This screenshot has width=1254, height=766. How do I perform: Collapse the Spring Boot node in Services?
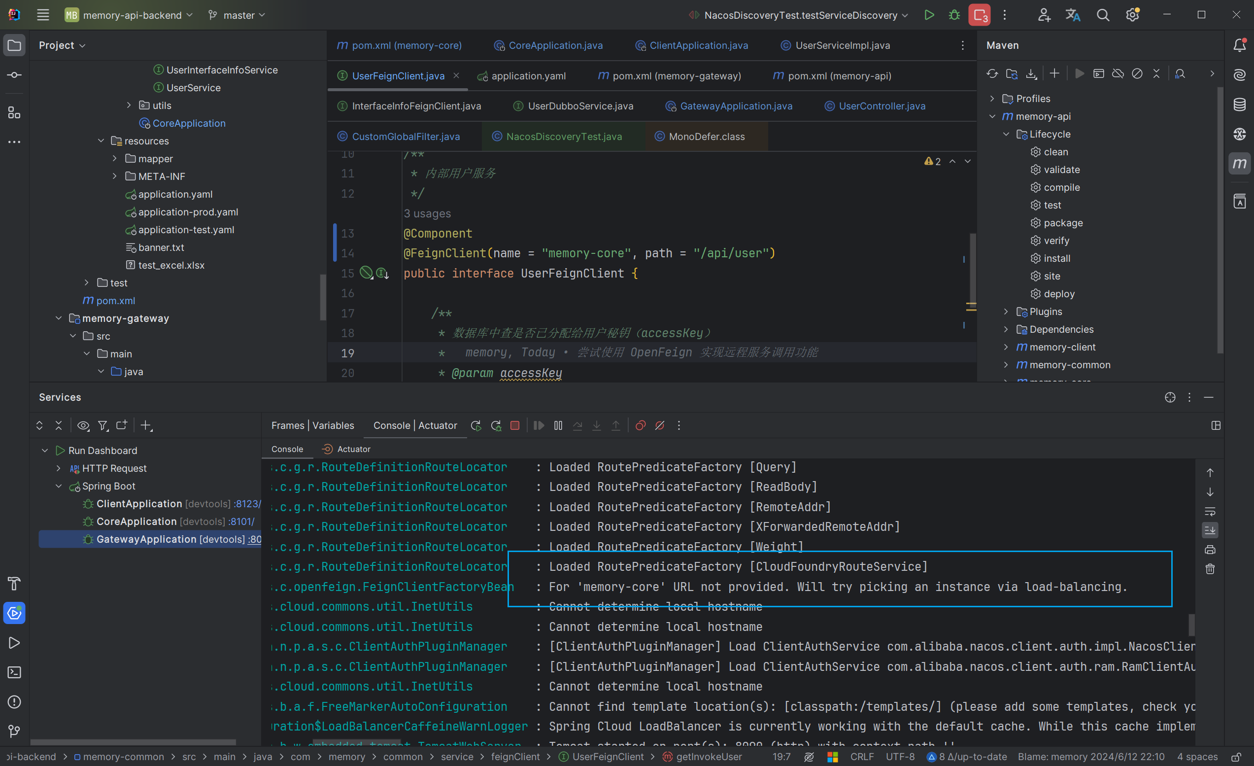click(59, 486)
